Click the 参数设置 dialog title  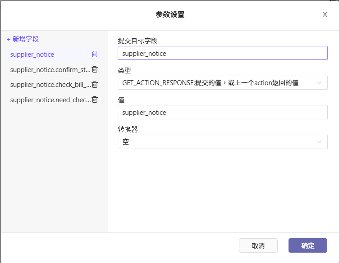[170, 14]
